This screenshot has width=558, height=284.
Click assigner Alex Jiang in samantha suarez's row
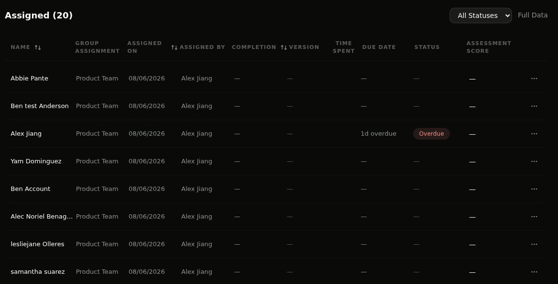(197, 272)
